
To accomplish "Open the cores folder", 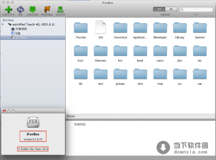I will 160,51.
